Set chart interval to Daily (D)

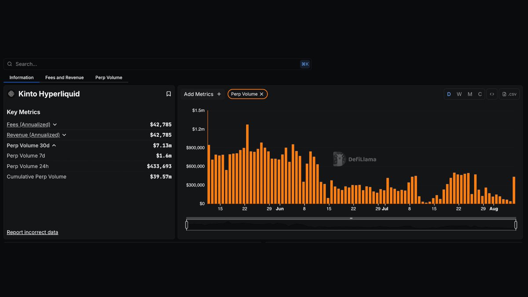pyautogui.click(x=449, y=94)
